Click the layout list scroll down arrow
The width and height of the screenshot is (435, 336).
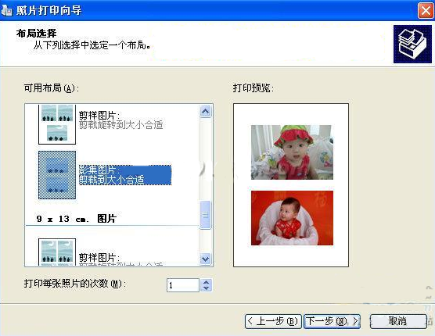pos(205,259)
